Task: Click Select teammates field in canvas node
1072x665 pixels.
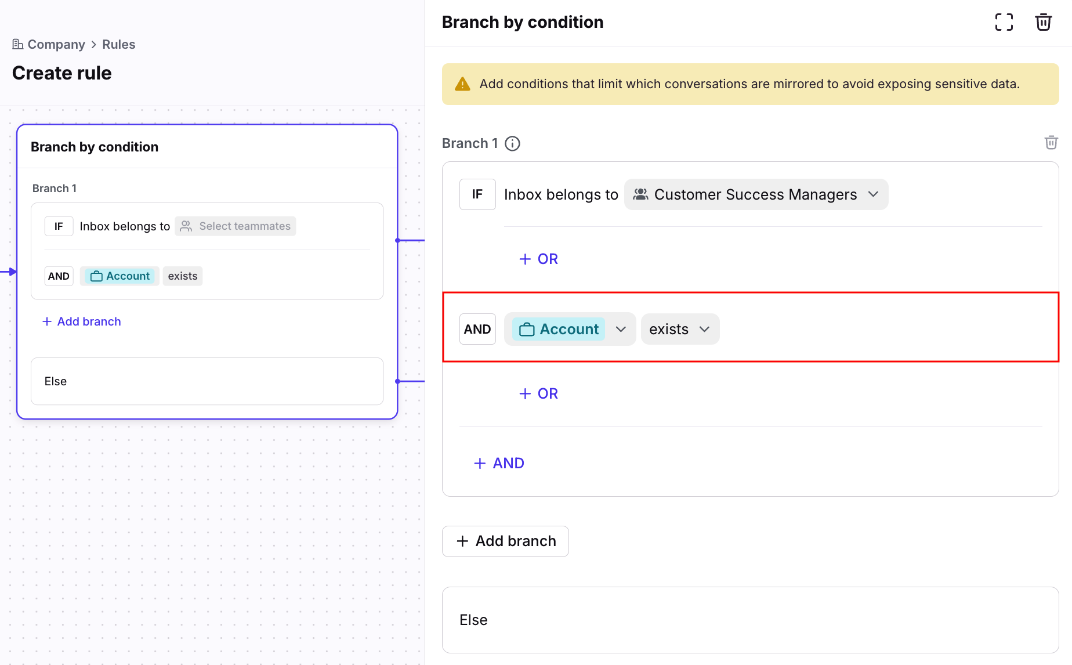Action: [236, 226]
